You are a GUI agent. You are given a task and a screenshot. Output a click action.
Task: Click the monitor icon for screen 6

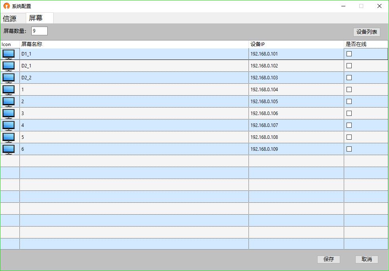(x=9, y=149)
